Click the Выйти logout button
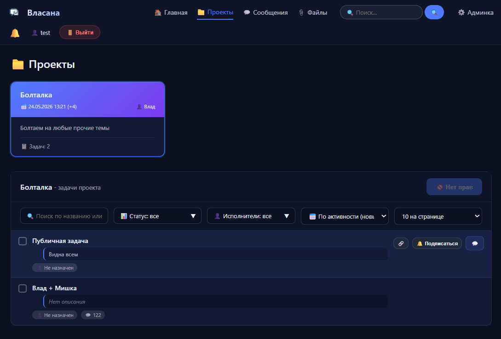This screenshot has height=339, width=501. pos(80,32)
